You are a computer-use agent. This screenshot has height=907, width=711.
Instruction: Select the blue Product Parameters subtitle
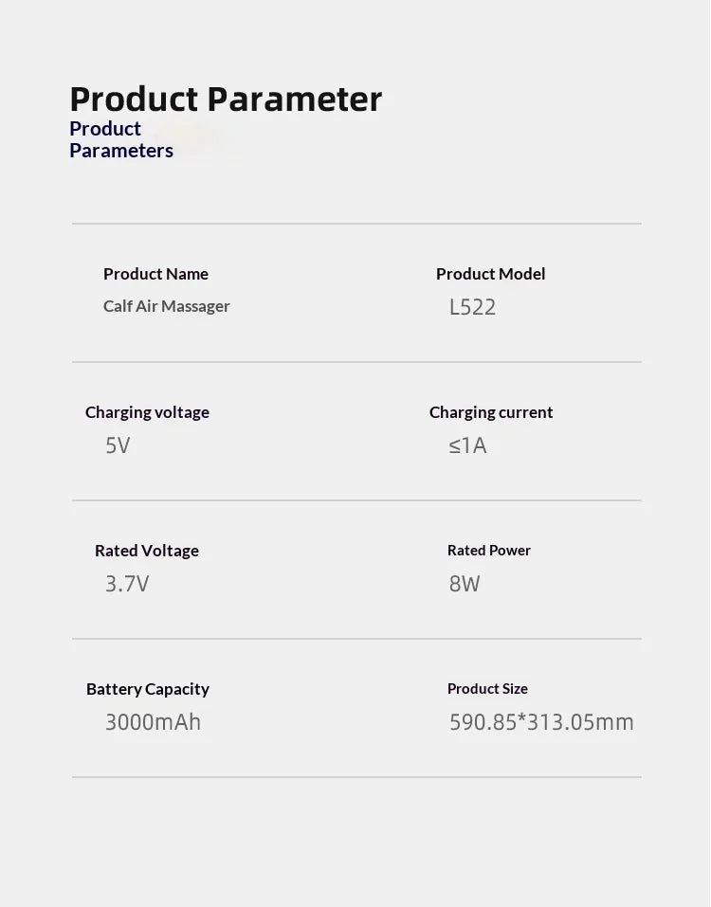121,139
